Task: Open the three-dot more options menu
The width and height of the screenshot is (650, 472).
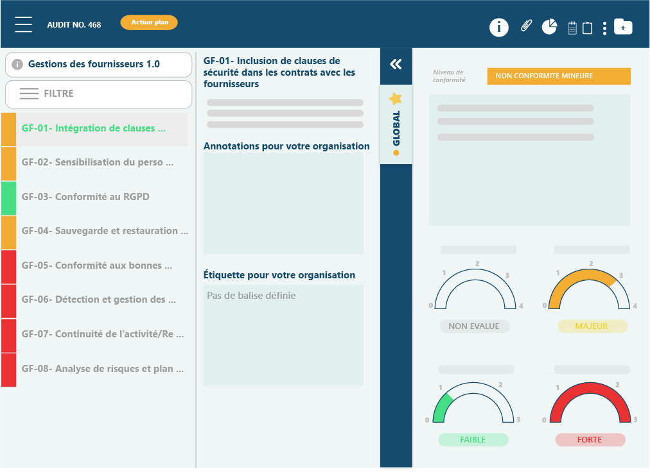Action: [604, 28]
